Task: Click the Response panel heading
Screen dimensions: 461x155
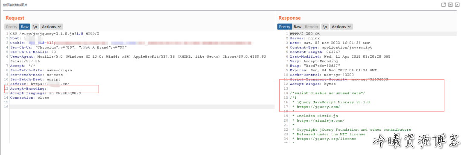Action: pyautogui.click(x=289, y=18)
